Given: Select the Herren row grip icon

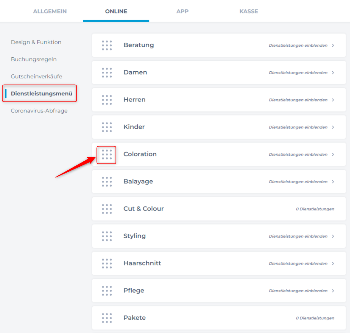Looking at the screenshot, I should (107, 100).
